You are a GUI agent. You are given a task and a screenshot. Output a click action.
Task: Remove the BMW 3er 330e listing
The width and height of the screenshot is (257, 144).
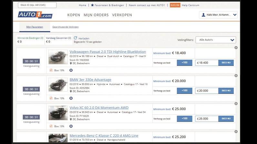point(236,76)
